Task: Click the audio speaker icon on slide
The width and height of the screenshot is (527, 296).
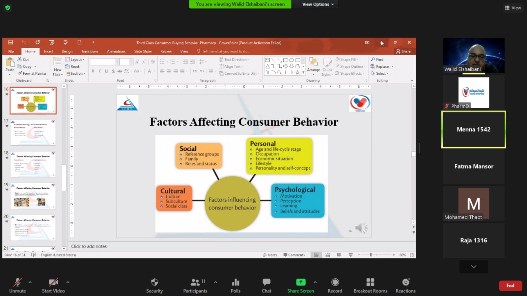Action: 360,228
